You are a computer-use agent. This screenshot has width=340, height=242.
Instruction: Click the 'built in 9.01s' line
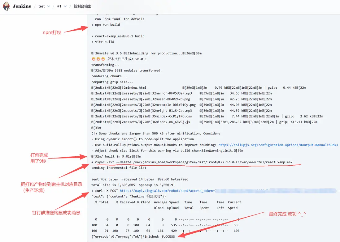(x=116, y=156)
